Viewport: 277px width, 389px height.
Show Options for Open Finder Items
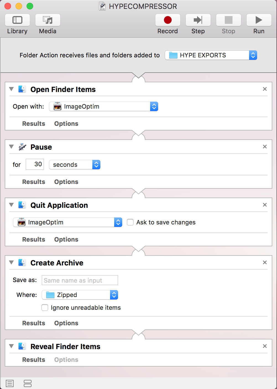[66, 124]
